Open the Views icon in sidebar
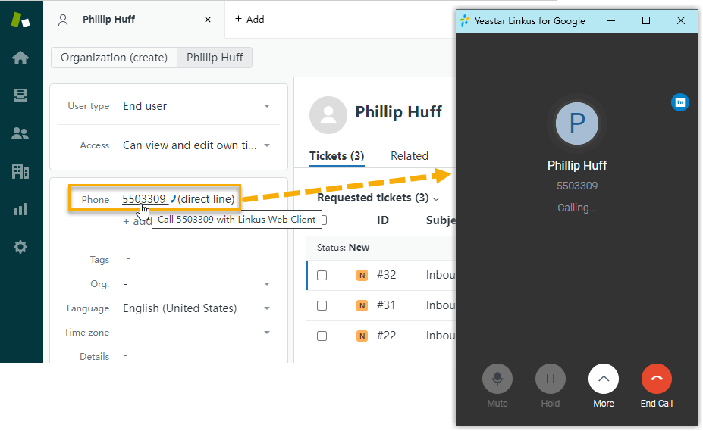The height and width of the screenshot is (431, 703). (20, 95)
